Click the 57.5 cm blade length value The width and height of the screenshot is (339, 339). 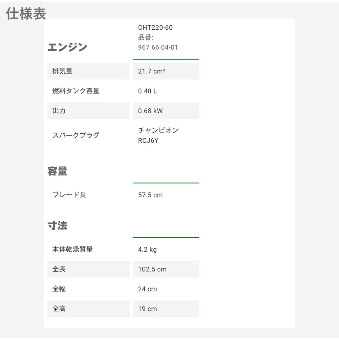[150, 195]
